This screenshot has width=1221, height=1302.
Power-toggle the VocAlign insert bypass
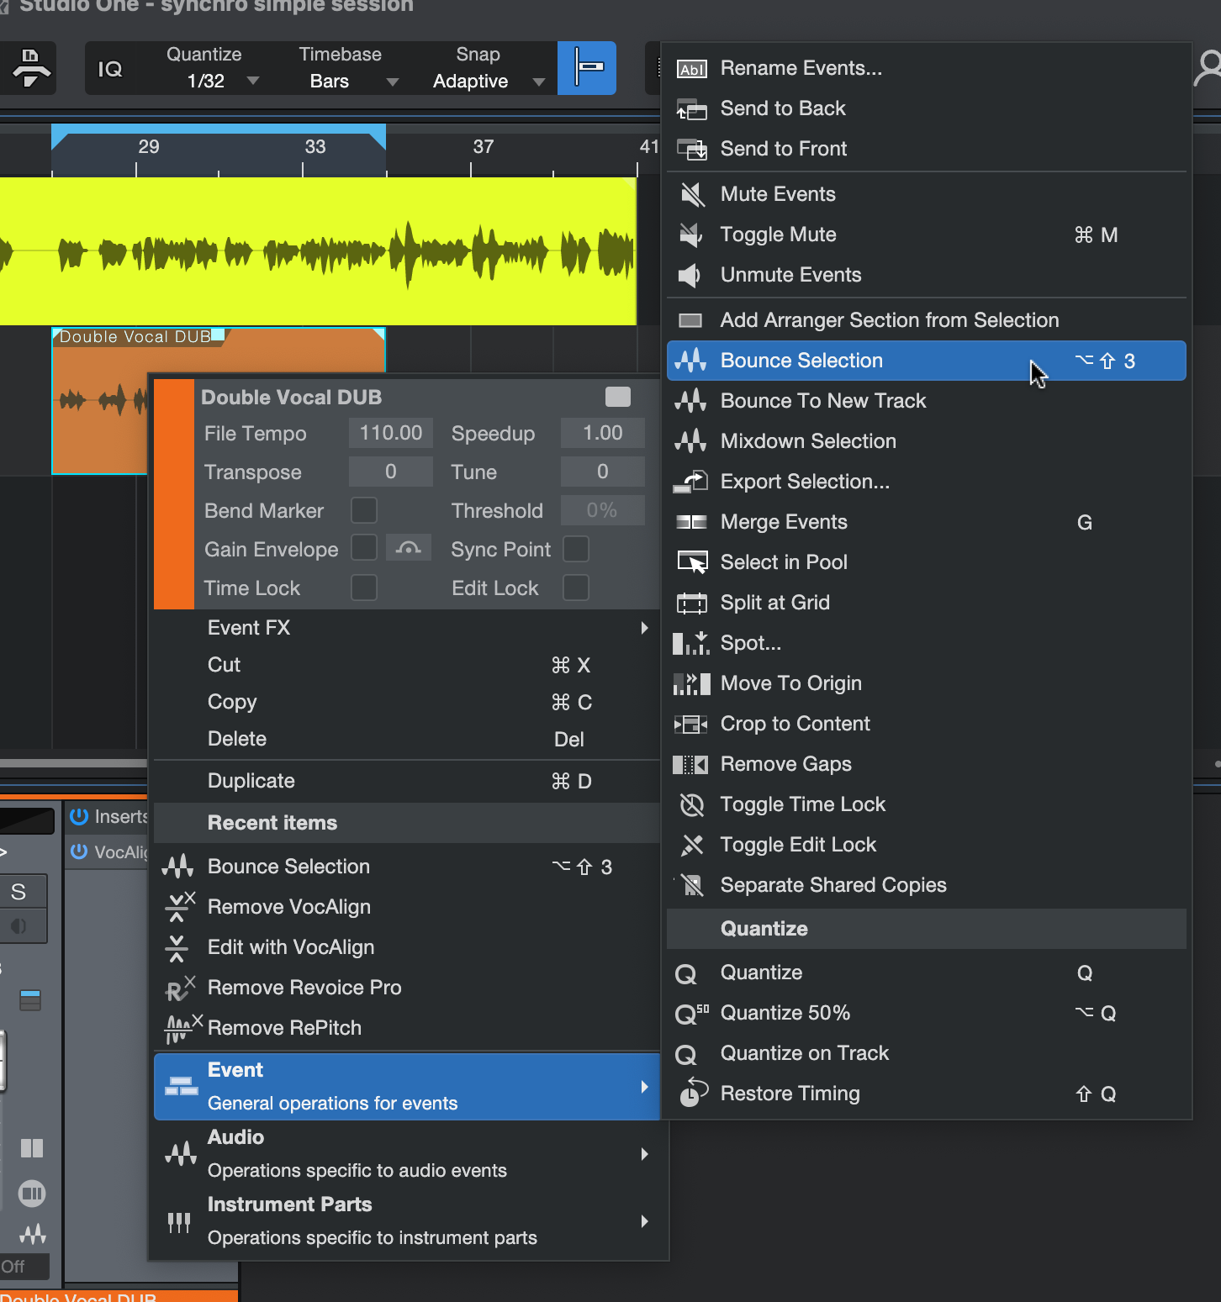pyautogui.click(x=79, y=851)
